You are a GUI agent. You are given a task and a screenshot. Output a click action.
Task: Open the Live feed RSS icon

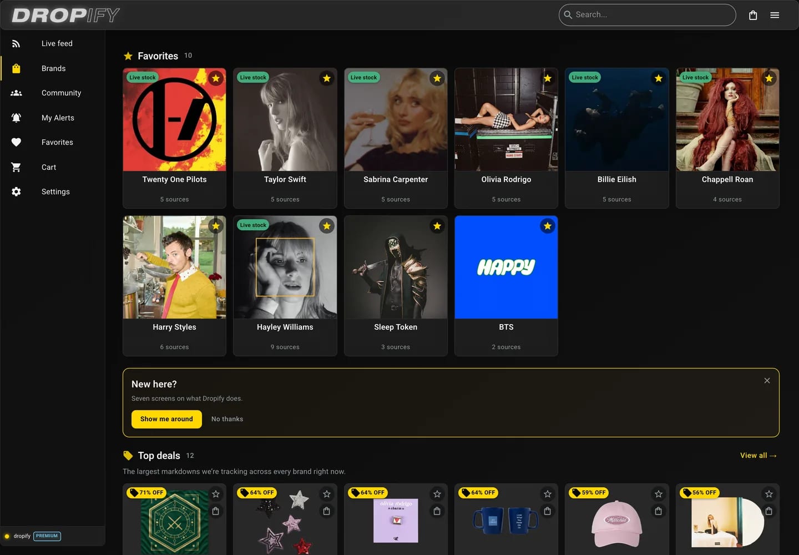coord(16,44)
